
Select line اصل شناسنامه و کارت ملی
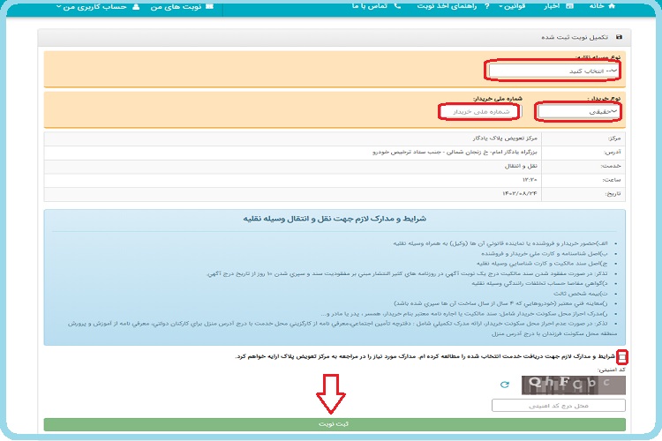545,253
